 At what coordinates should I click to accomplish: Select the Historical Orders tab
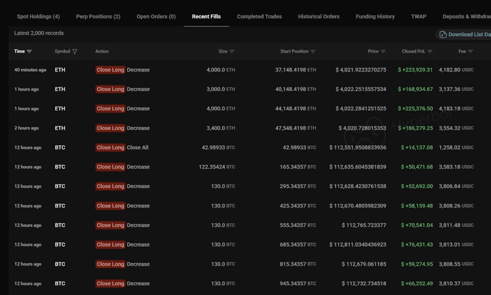(x=319, y=17)
